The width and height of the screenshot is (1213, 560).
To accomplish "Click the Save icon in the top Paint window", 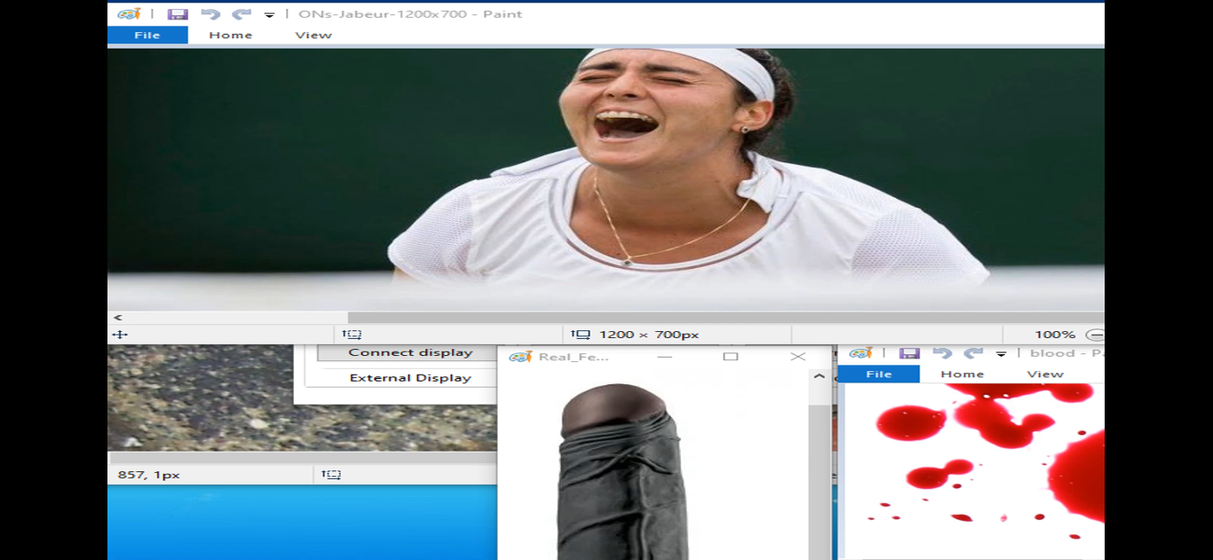I will click(x=178, y=14).
